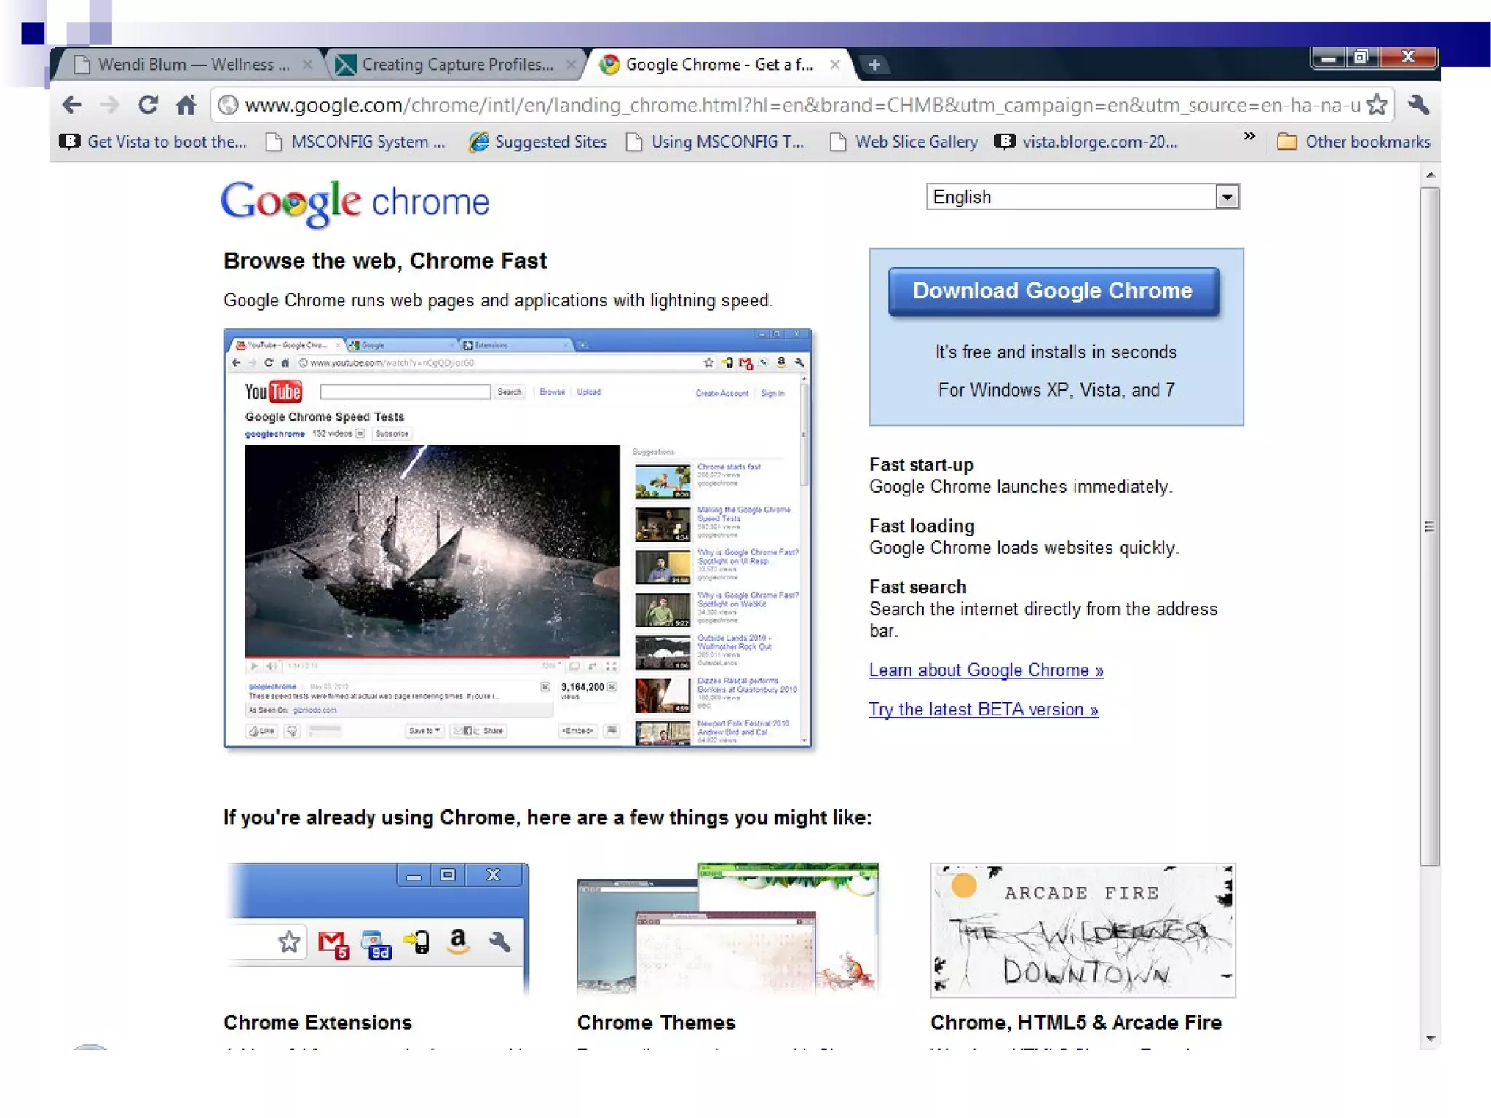
Task: Open Learn about Google Chrome link
Action: [x=986, y=670]
